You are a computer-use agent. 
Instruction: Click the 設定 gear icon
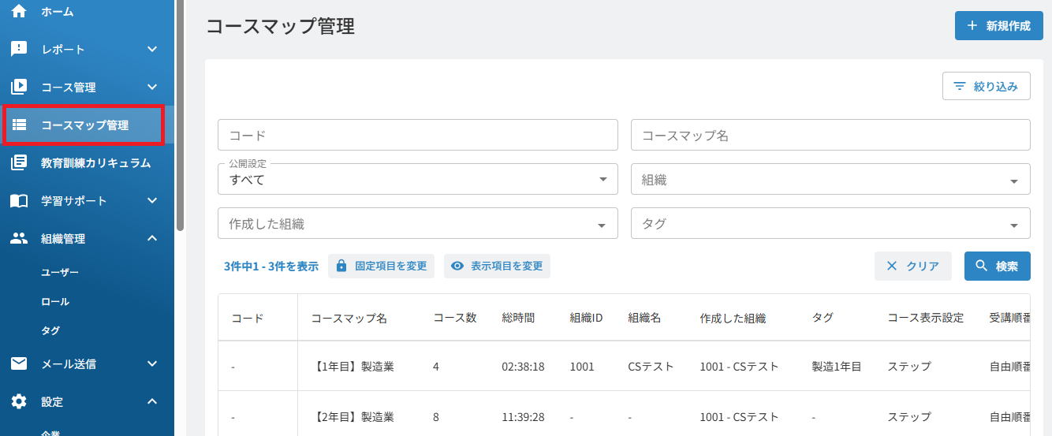19,401
